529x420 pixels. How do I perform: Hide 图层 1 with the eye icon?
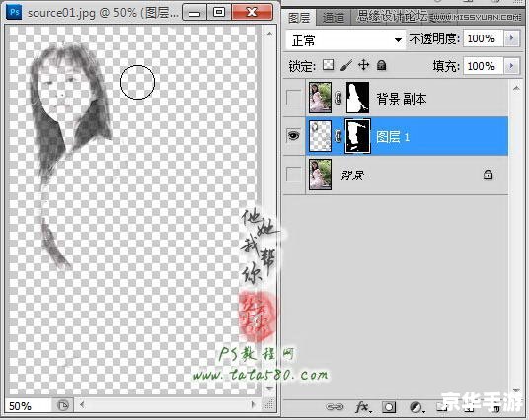click(x=293, y=135)
